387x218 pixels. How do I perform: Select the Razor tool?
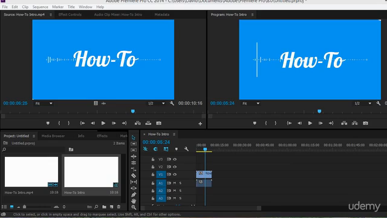point(134,176)
